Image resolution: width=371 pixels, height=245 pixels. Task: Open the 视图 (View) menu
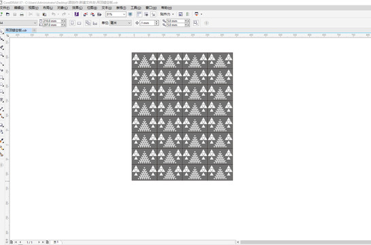pyautogui.click(x=33, y=7)
